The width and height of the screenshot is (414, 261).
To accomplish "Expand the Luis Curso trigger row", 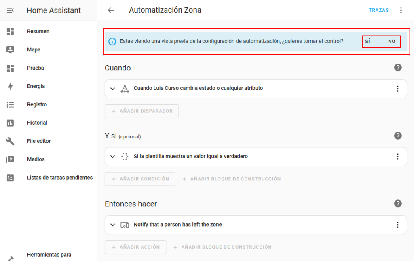I will pyautogui.click(x=113, y=89).
